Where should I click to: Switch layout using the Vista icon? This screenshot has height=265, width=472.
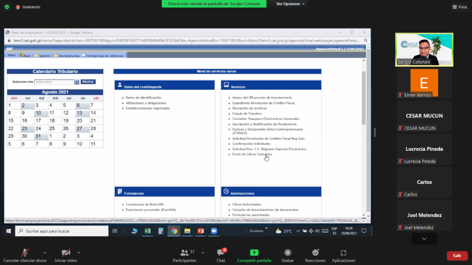point(459,7)
